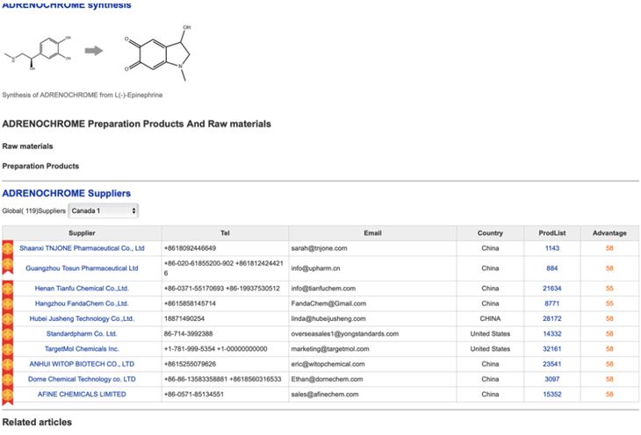This screenshot has height=435, width=641.
Task: Open product list 15352 for AFINE CHEMICALS
Action: click(552, 394)
